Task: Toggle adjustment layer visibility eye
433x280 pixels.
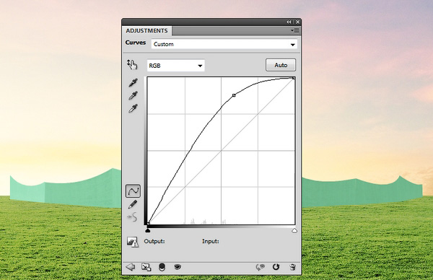Action: click(178, 267)
